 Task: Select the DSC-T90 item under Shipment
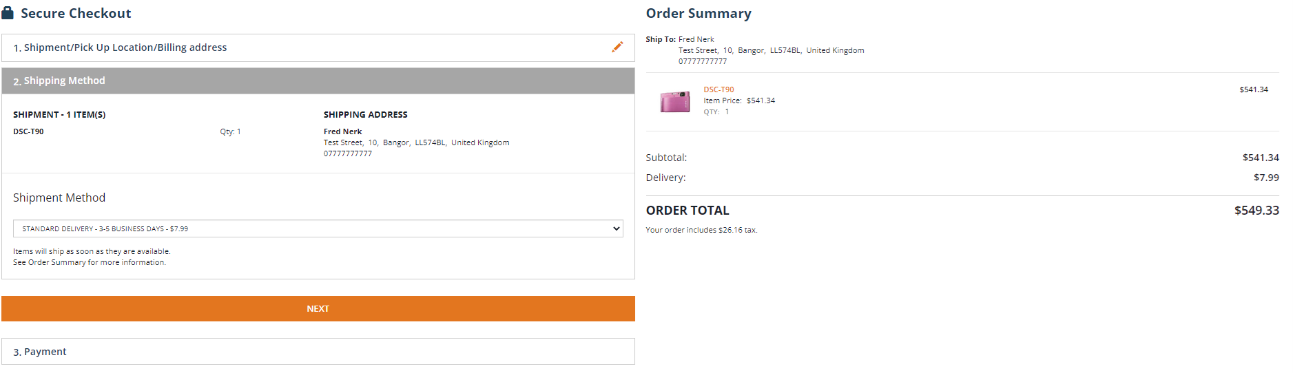tap(28, 131)
